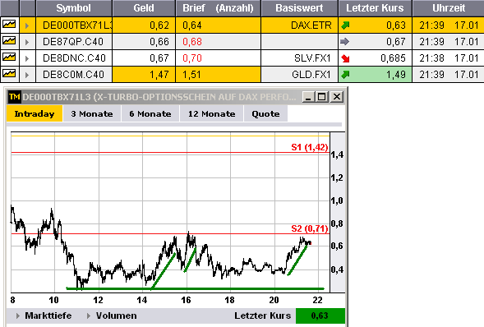Open chart icon for DE8DNC.C40 row
484x327 pixels.
point(9,57)
